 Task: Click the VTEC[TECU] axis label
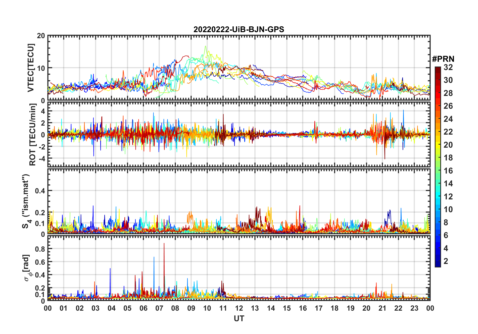31,68
